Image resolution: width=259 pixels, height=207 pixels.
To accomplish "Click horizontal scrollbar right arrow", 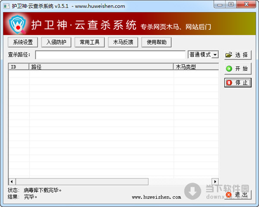I will (215, 182).
